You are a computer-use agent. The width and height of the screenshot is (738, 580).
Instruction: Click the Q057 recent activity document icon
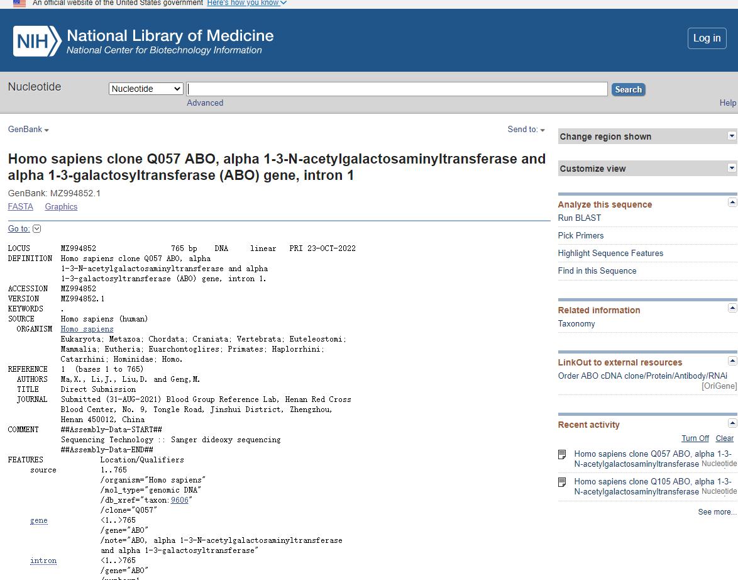(563, 454)
